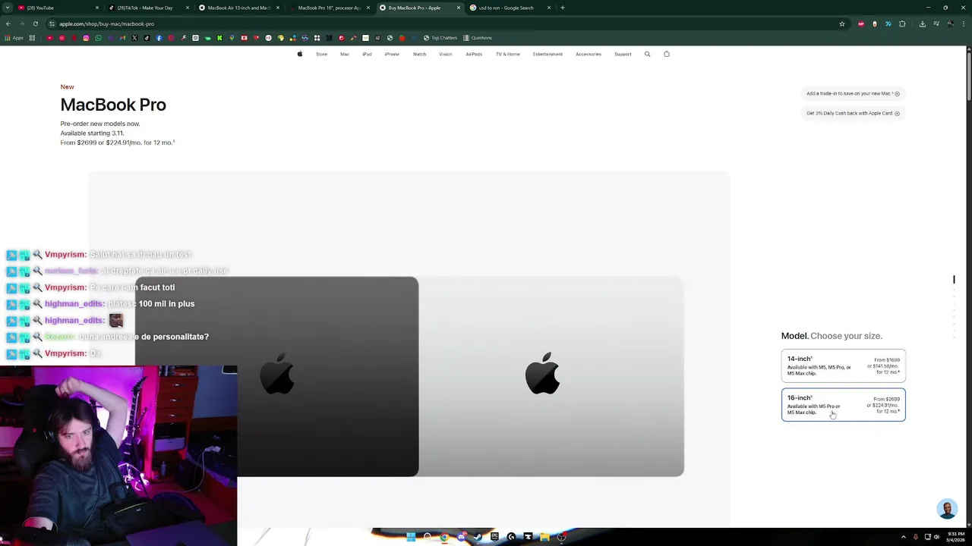Show hidden system tray icons chevron

905,537
